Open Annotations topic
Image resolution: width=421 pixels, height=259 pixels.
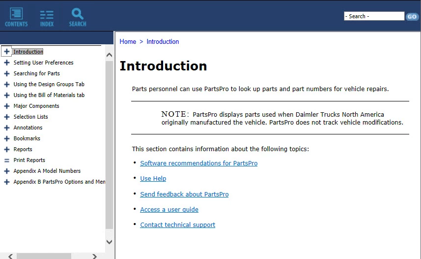pyautogui.click(x=28, y=128)
